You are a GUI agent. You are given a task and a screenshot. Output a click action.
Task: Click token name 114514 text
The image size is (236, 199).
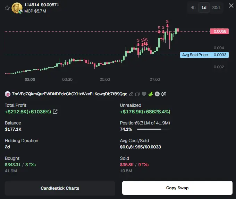[x=32, y=5]
